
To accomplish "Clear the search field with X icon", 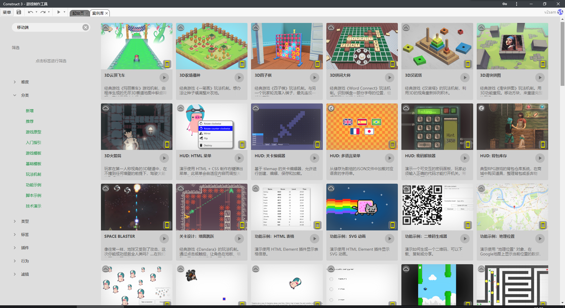I will 86,27.
